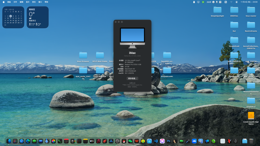Screen dimensions: 260x146
Task: Open Mail app in the Dock
Action: (41, 141)
